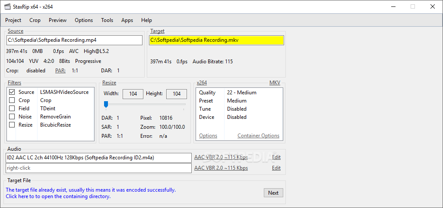Select the Tune Disabled row
443x208 pixels.
pyautogui.click(x=239, y=109)
